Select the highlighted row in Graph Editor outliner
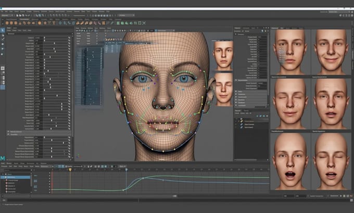 pyautogui.click(x=16, y=177)
